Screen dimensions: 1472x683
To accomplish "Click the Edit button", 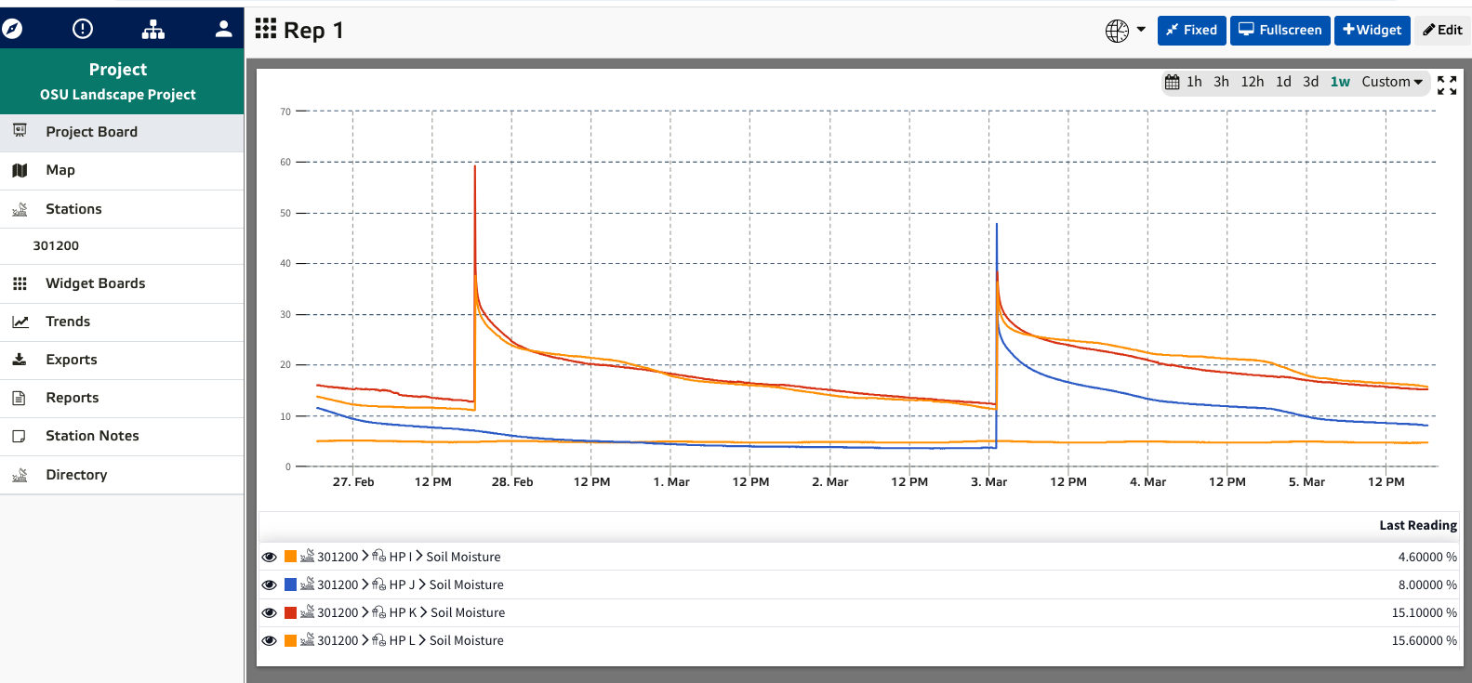I will tap(1442, 30).
